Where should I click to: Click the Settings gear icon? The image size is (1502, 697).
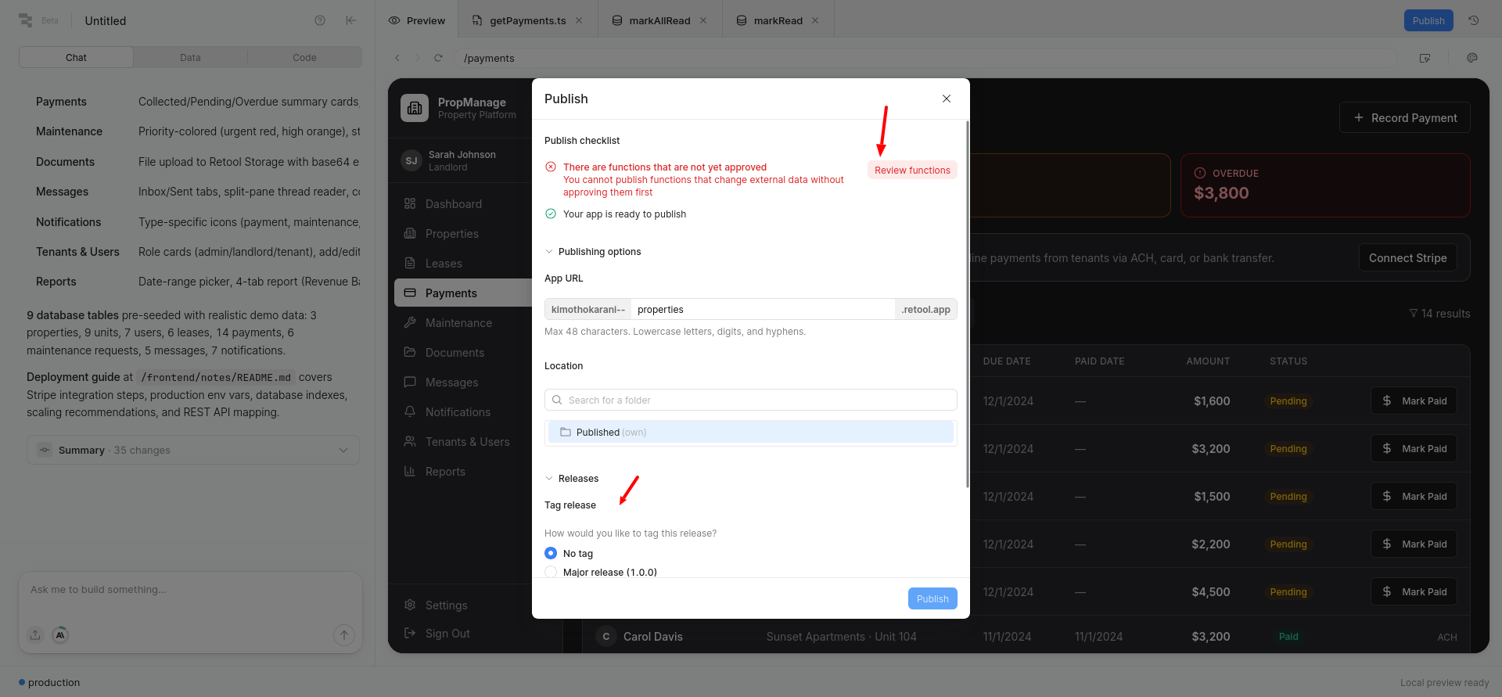(x=410, y=605)
